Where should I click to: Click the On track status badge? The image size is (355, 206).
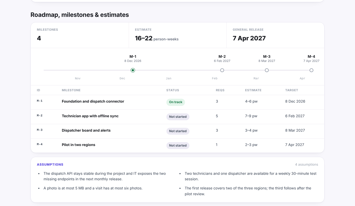(176, 102)
